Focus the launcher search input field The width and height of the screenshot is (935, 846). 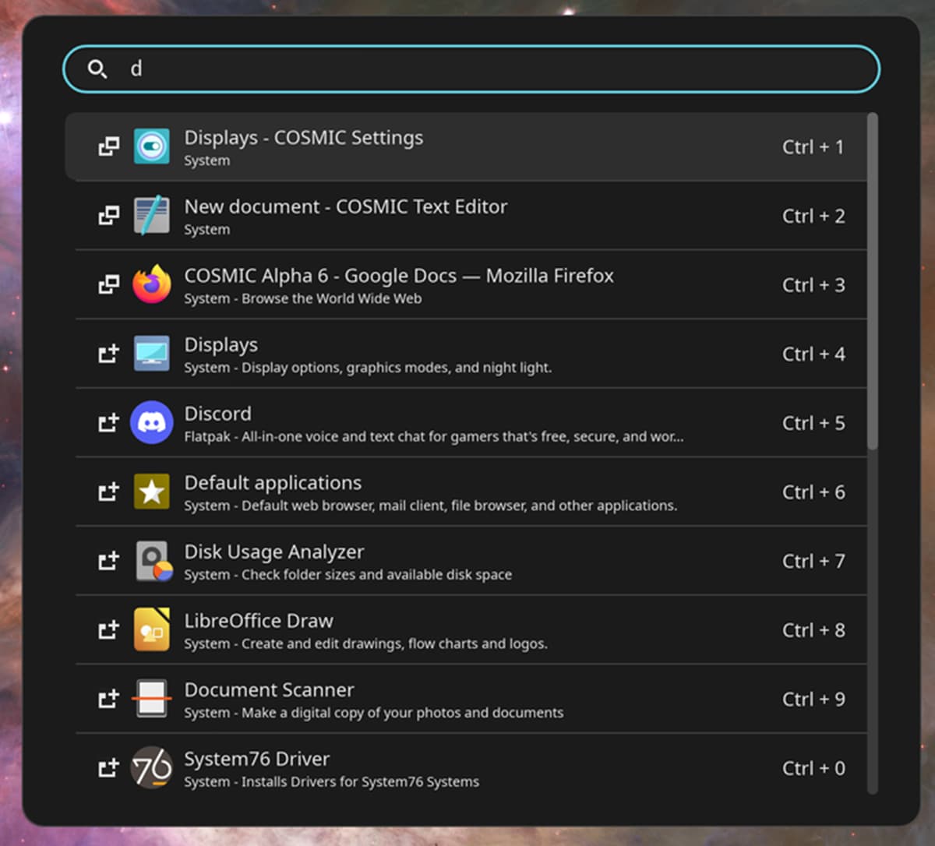[471, 69]
